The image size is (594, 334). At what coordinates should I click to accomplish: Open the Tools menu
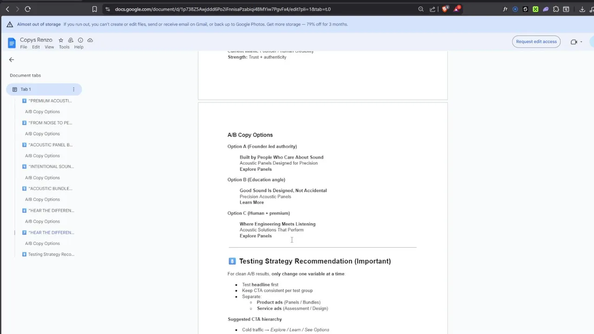(x=64, y=47)
